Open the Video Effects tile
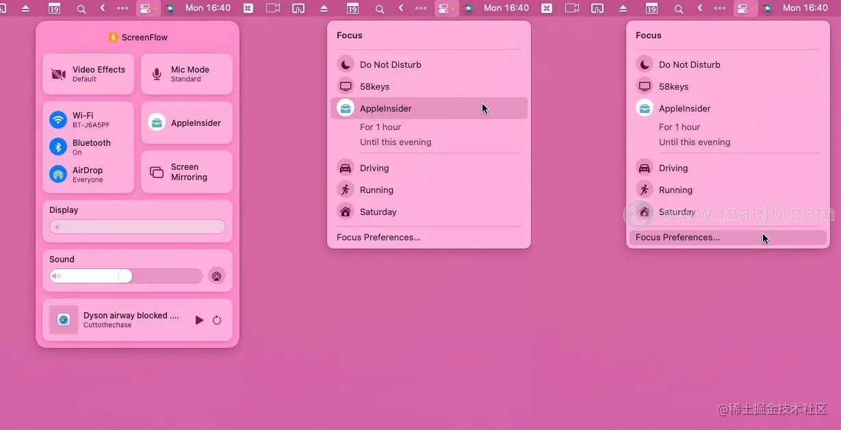Screen dimensions: 841x430 (88, 74)
